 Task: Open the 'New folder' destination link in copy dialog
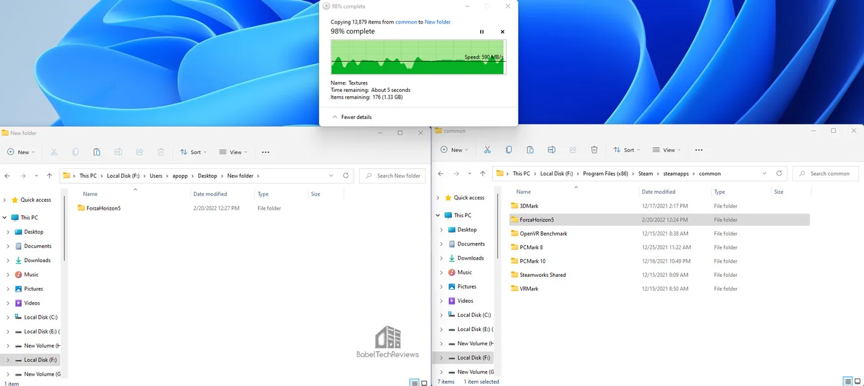click(x=438, y=22)
